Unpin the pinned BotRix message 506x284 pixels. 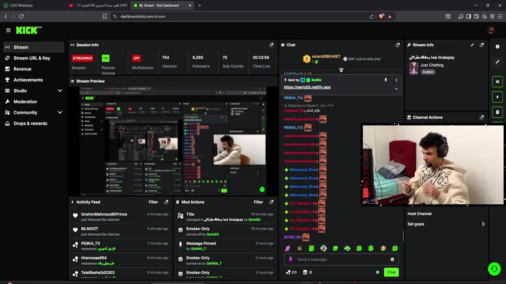(x=386, y=80)
